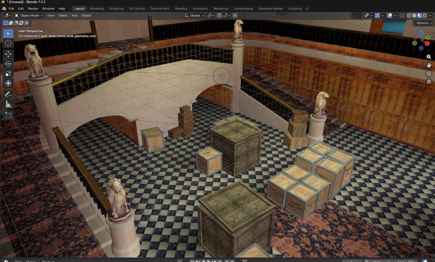Select the Select Box tool
The height and width of the screenshot is (262, 435).
point(8,33)
